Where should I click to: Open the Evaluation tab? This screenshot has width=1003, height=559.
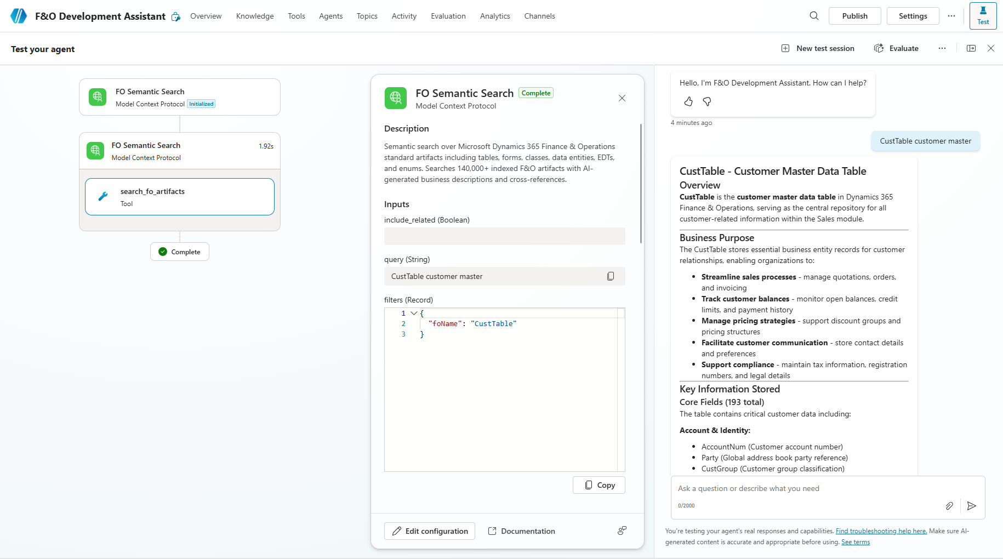click(x=448, y=16)
